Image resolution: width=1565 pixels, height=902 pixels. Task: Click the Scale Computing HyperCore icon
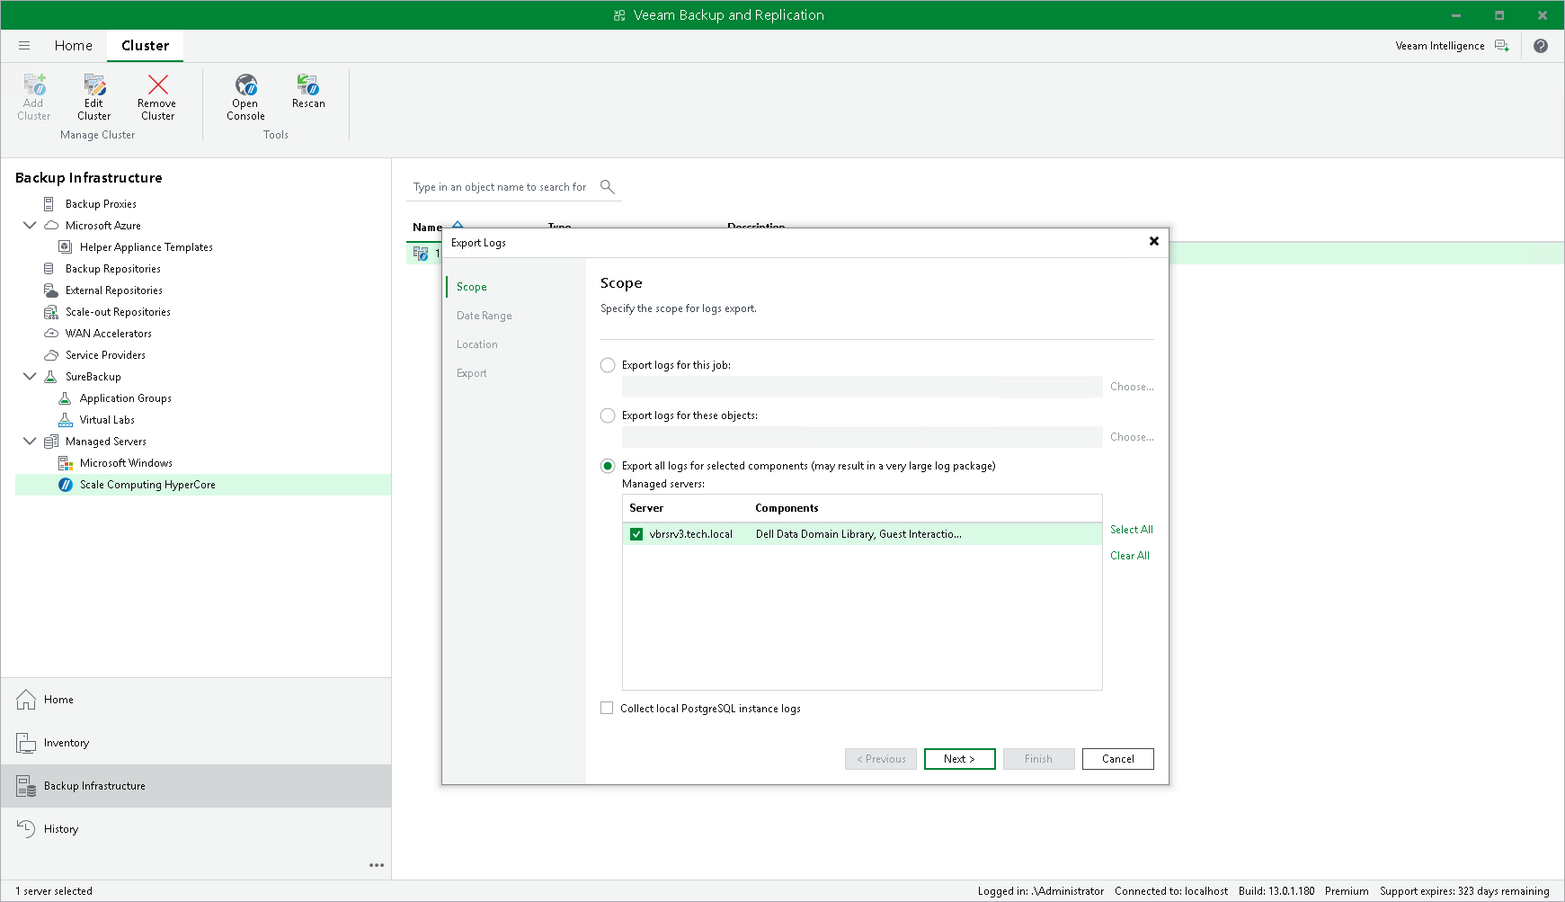(66, 485)
